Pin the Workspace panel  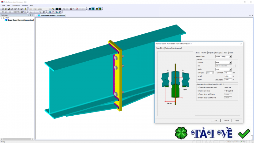[30, 15]
